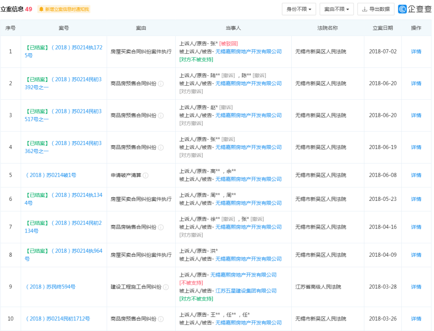Open case (2018)苏0214民初1712号

coord(57,319)
